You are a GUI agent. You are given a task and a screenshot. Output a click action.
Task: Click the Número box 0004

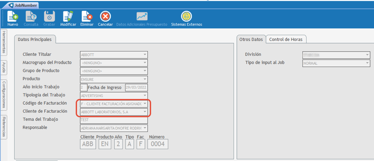158,144
